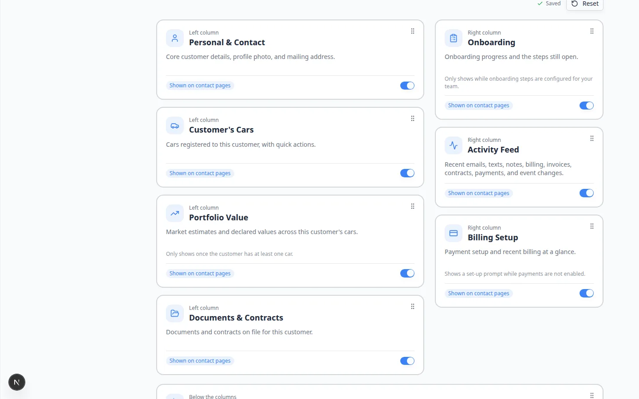Click the Billing Setup credit card icon
The height and width of the screenshot is (399, 639).
coord(454,233)
